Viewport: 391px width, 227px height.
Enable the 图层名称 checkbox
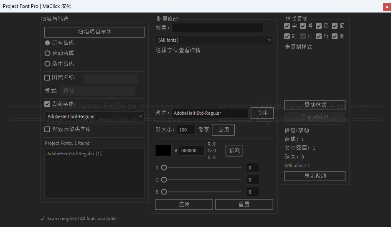coord(48,78)
